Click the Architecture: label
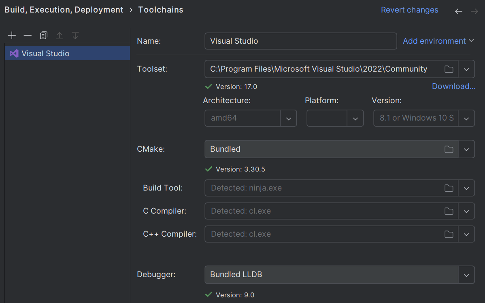485x303 pixels. (x=227, y=100)
